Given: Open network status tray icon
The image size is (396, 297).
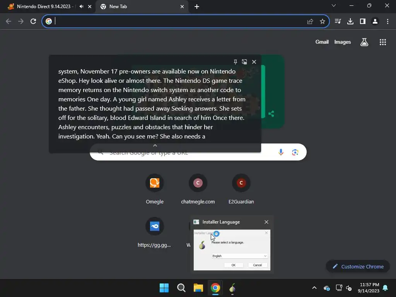Looking at the screenshot, I should point(339,288).
